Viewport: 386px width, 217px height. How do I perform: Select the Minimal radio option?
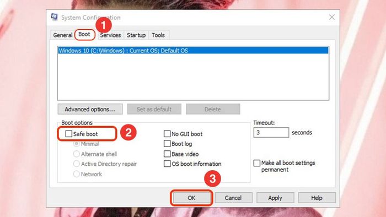pos(76,144)
